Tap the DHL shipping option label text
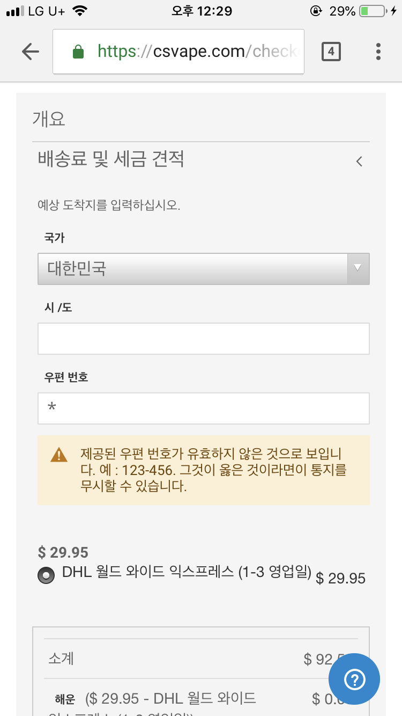This screenshot has width=402, height=716. coord(187,572)
